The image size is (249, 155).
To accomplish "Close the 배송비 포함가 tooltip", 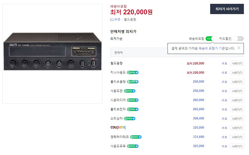I will 239,48.
